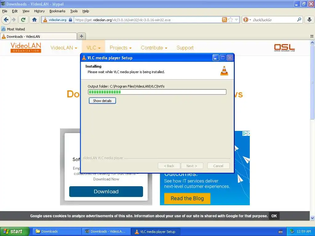Image resolution: width=315 pixels, height=236 pixels.
Task: Click the Cancel button in VLC Setup
Action: pyautogui.click(x=218, y=166)
